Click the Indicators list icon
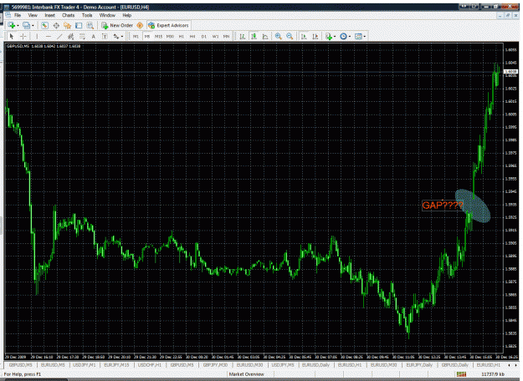Image resolution: width=523 pixels, height=381 pixels. click(329, 36)
